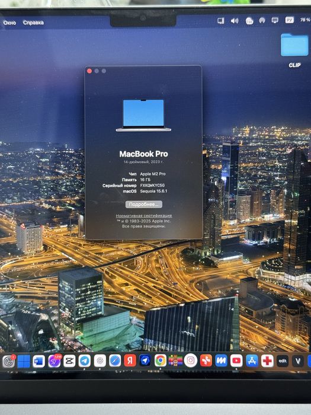Image resolution: width=311 pixels, height=415 pixels.
Task: Open Stage Manager menu bar icon
Action: (x=221, y=21)
